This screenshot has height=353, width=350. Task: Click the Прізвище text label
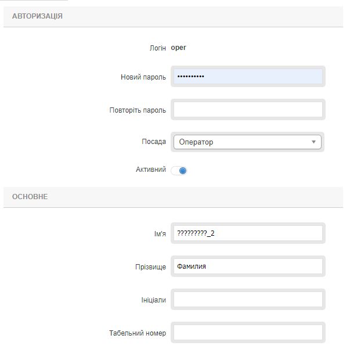click(x=150, y=267)
